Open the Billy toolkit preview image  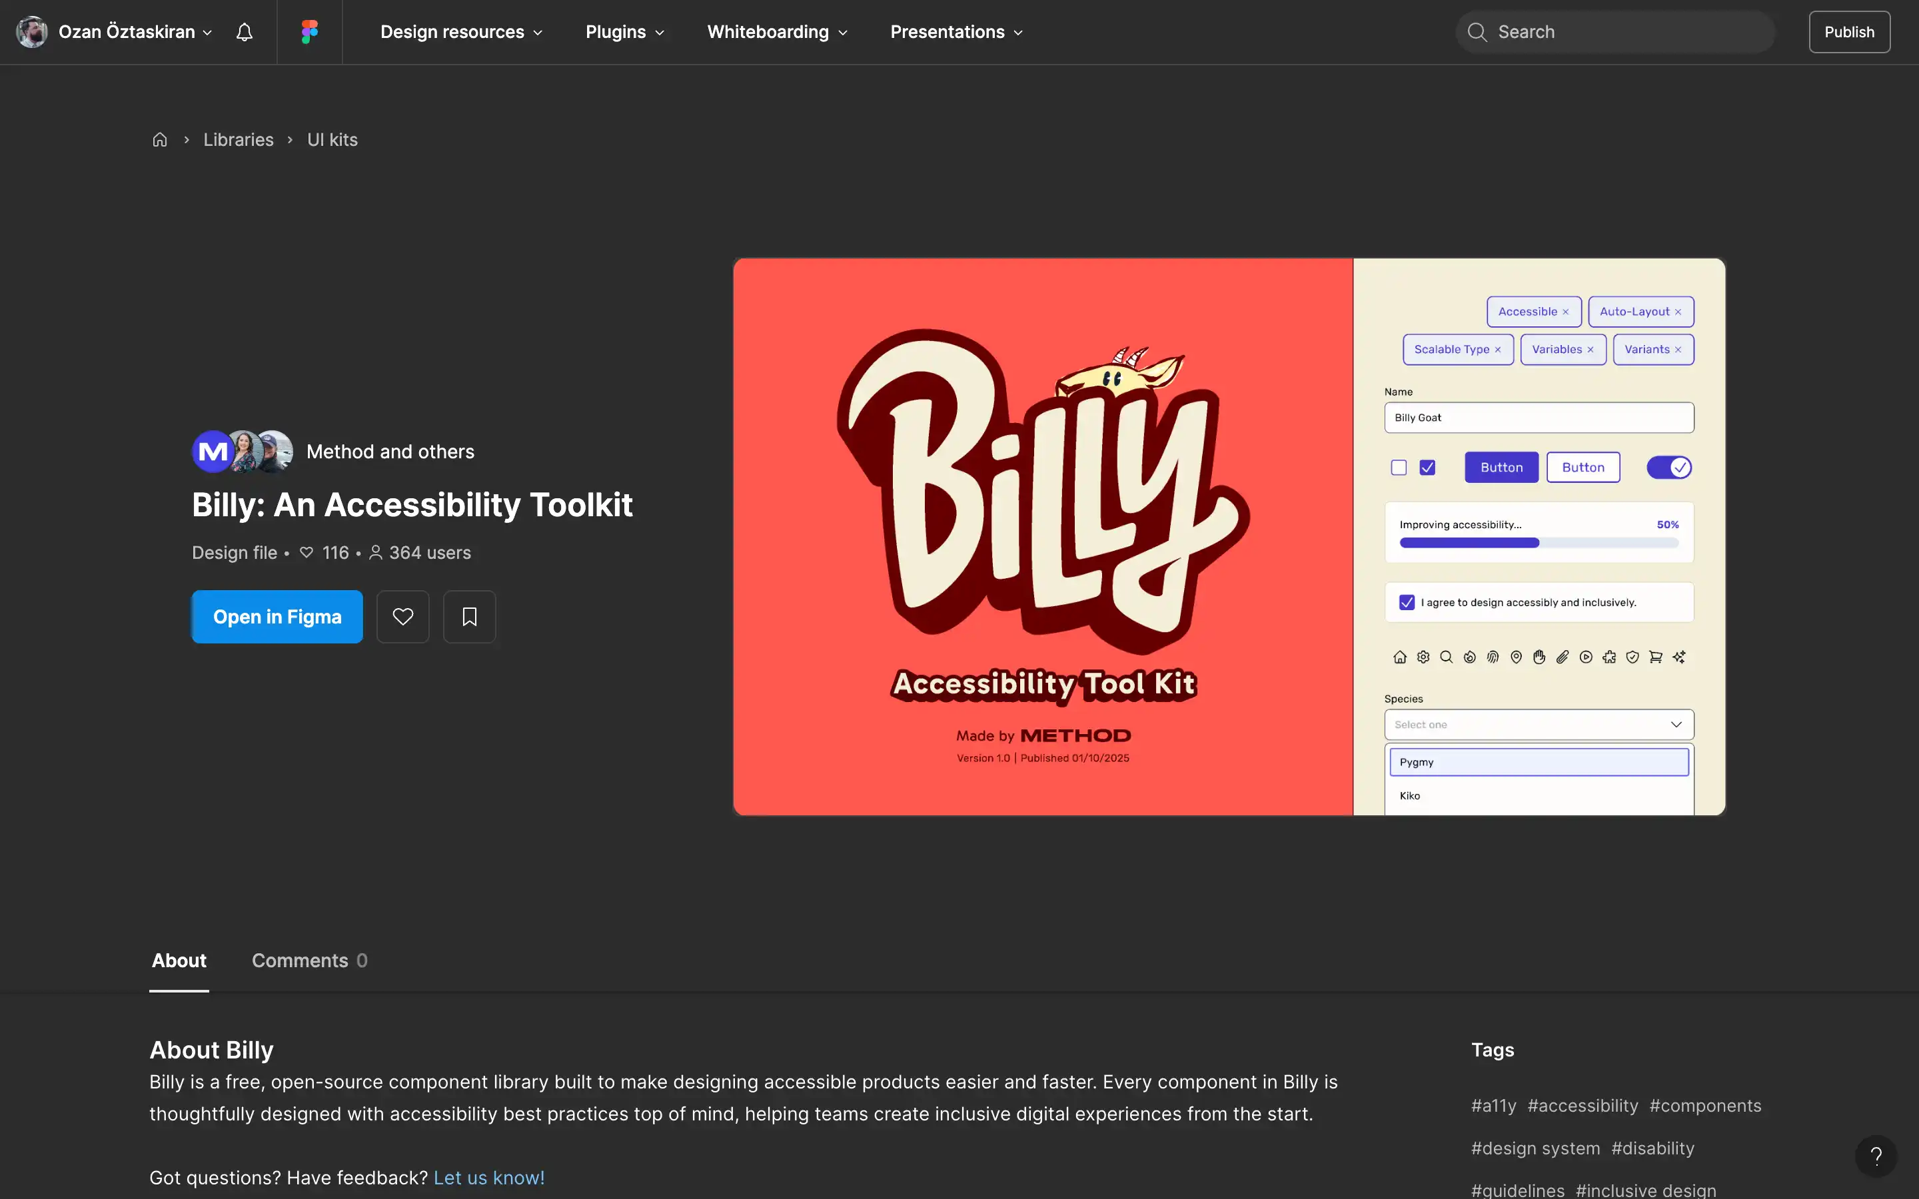[1229, 537]
